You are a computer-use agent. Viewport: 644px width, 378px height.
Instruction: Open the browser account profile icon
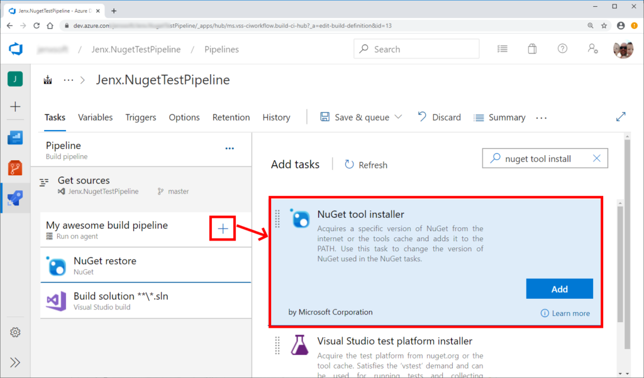(621, 25)
